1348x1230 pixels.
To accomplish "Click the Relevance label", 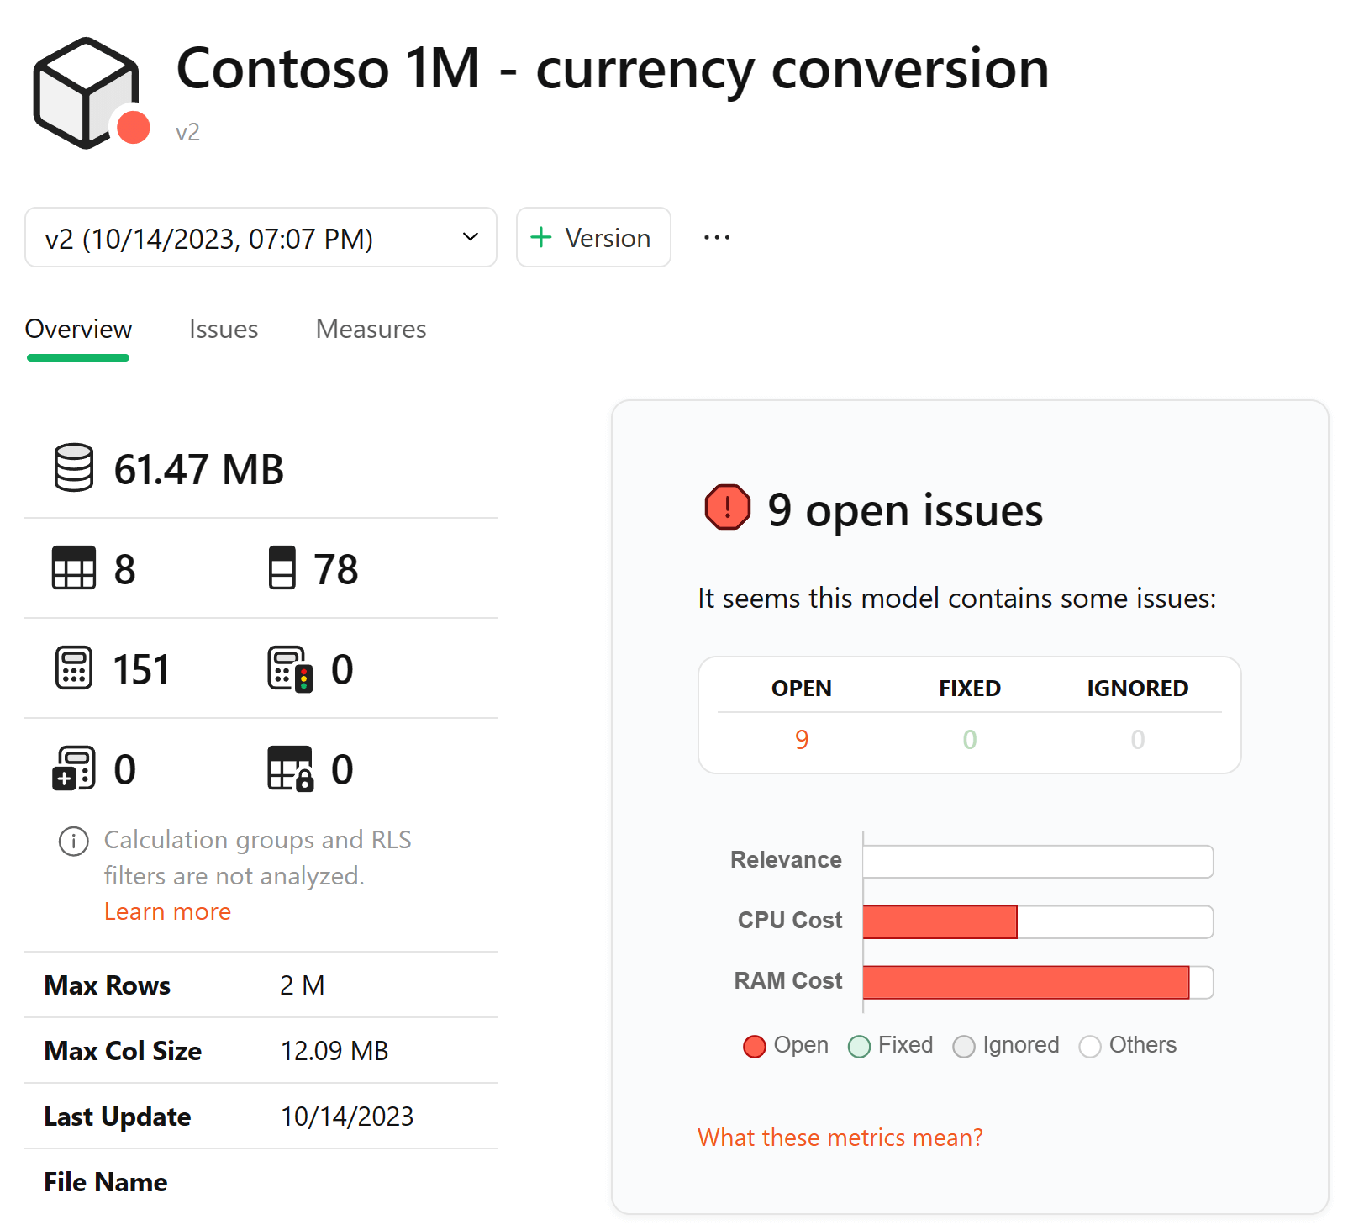I will (x=786, y=860).
